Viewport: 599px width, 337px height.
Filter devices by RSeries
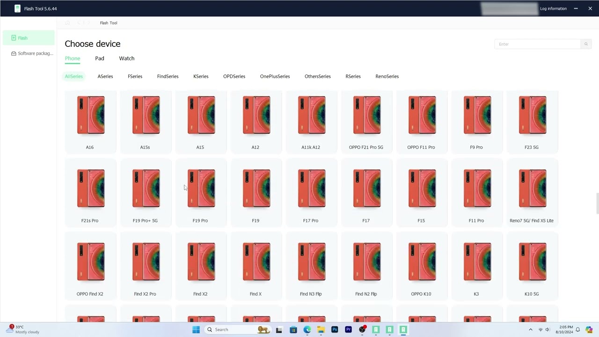point(353,76)
